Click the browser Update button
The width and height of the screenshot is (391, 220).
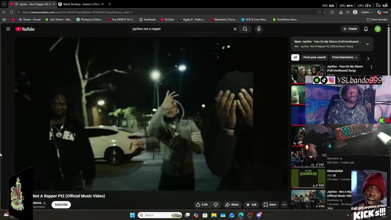coord(367,12)
